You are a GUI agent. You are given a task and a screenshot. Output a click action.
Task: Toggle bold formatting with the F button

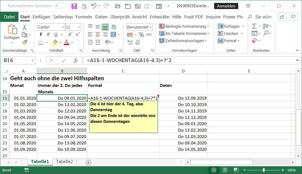pyautogui.click(x=41, y=34)
